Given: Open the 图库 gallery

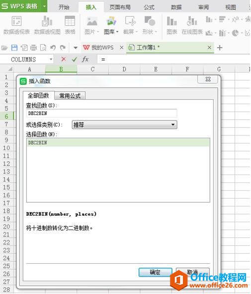Looking at the screenshot, I should [111, 25].
